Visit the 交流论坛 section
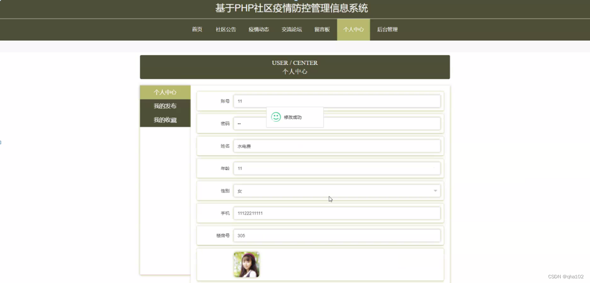 click(292, 30)
